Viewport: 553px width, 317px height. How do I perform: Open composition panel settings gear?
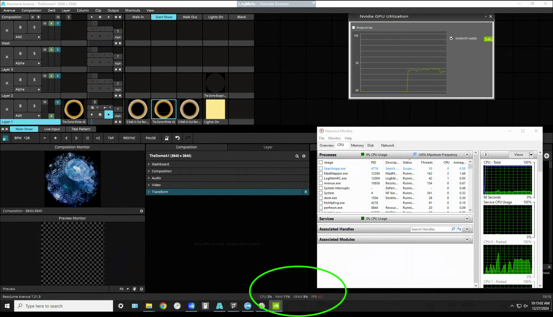[304, 156]
